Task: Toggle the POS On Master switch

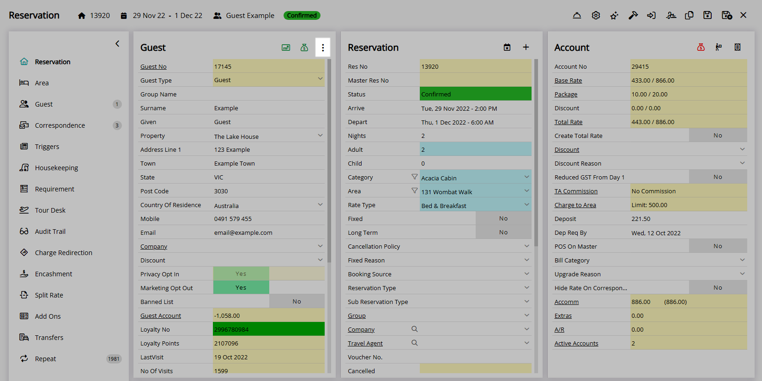Action: point(718,246)
